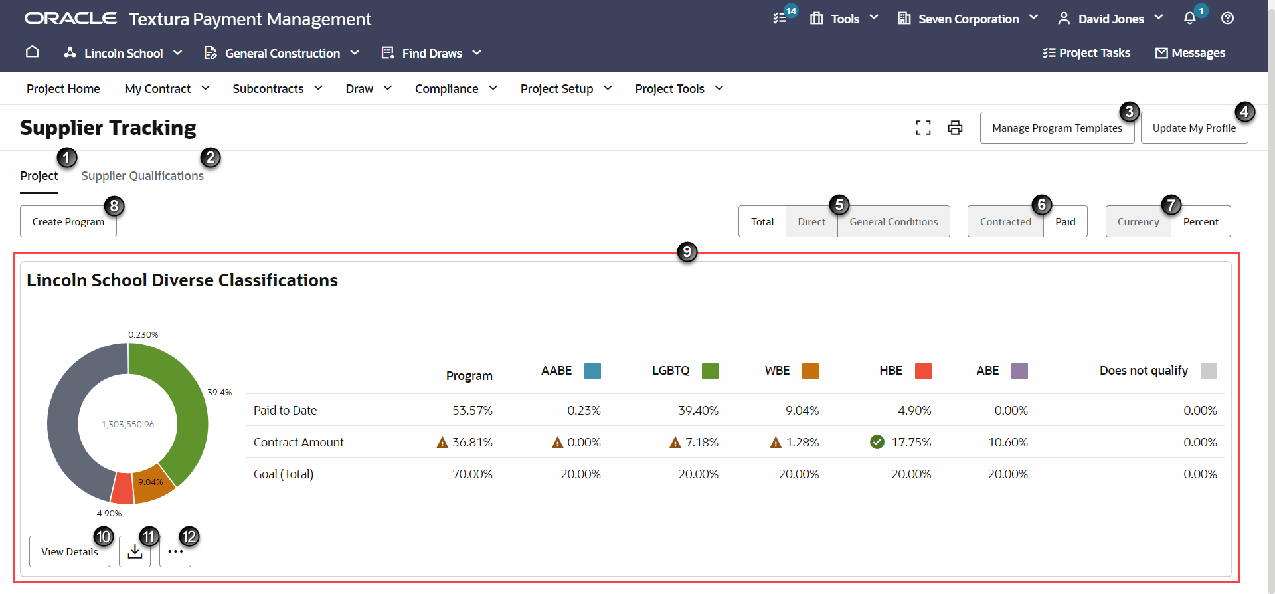Image resolution: width=1275 pixels, height=594 pixels.
Task: Switch to General Conditions view
Action: tap(894, 221)
